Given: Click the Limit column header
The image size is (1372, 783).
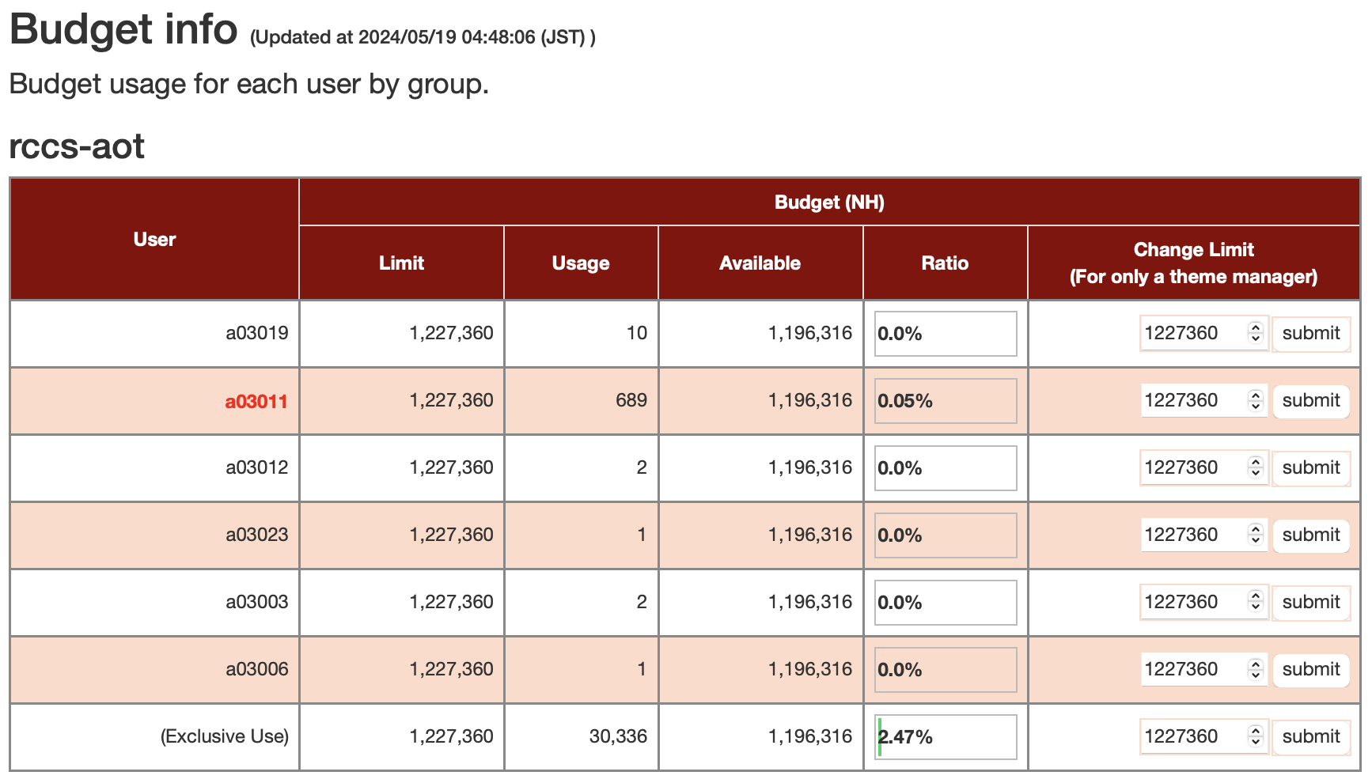Looking at the screenshot, I should pos(401,263).
